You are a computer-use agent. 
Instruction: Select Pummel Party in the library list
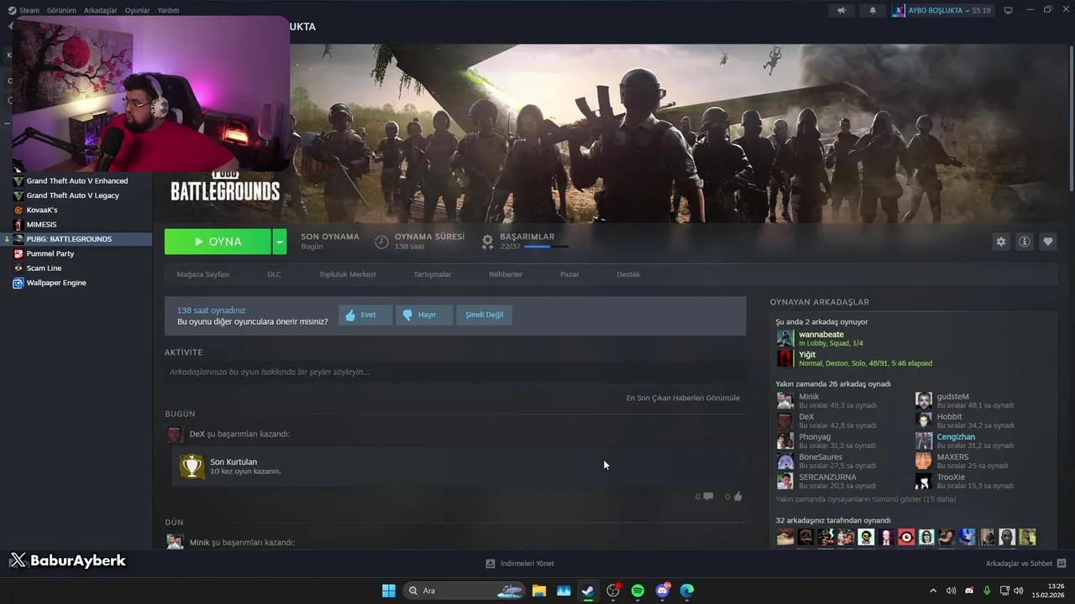click(x=50, y=253)
